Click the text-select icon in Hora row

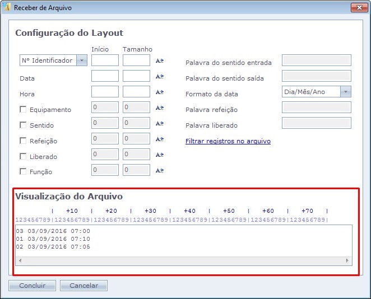[159, 92]
